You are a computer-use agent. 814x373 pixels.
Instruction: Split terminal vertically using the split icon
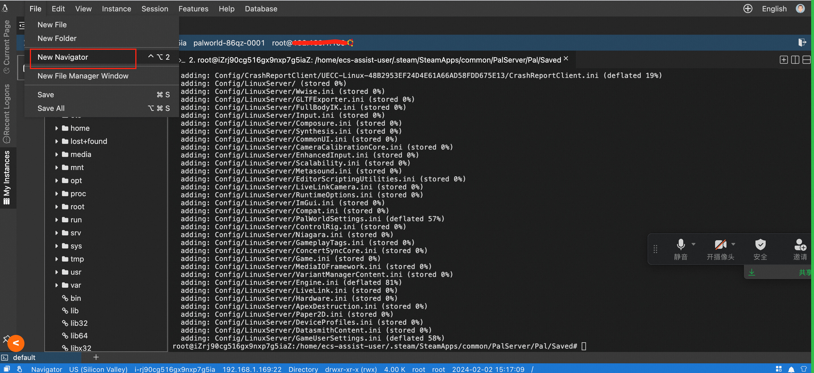click(795, 59)
